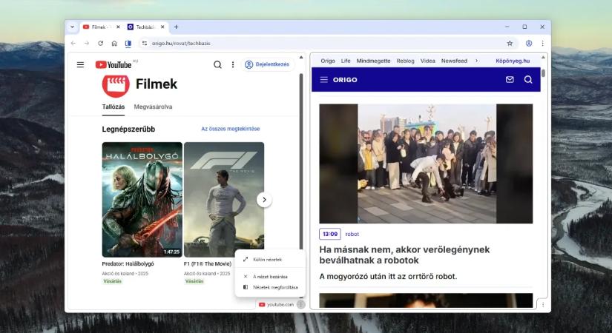Viewport: 612px width, 333px height.
Task: Open the verőlegénynek beválhatnak a robotok headline
Action: pos(404,255)
